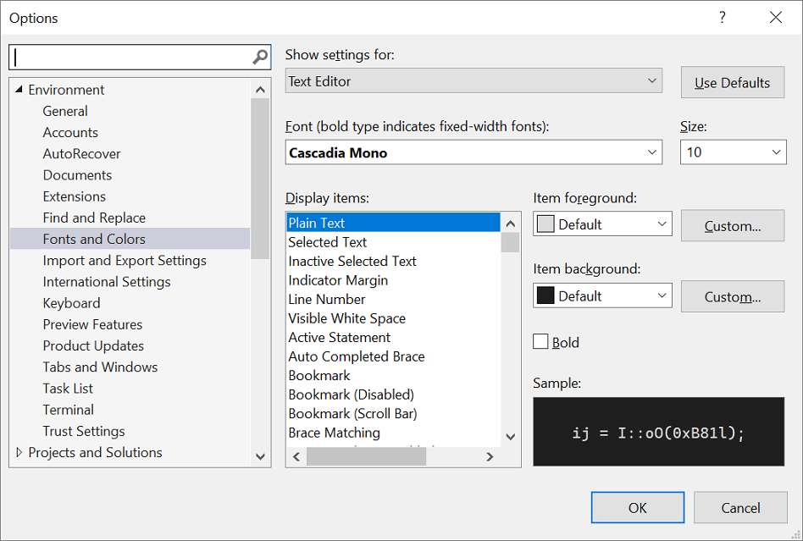The width and height of the screenshot is (803, 541).
Task: Click inside the search input field
Action: click(127, 57)
